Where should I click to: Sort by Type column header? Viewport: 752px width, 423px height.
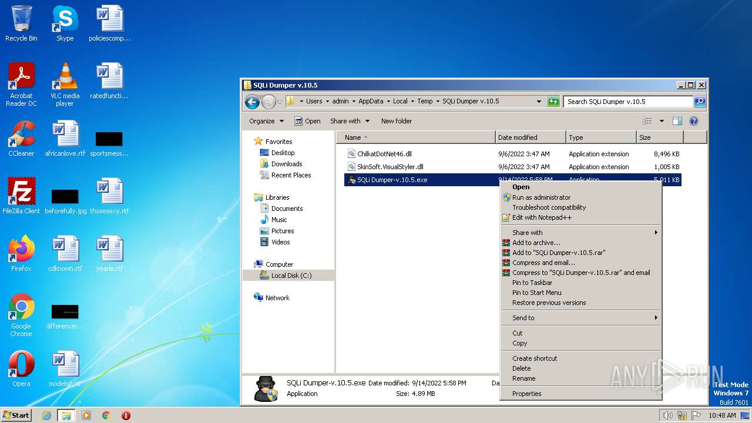[x=601, y=137]
